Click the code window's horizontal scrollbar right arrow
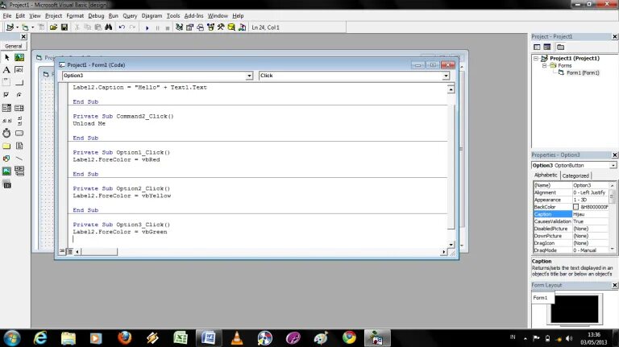619x347 pixels. (x=444, y=251)
